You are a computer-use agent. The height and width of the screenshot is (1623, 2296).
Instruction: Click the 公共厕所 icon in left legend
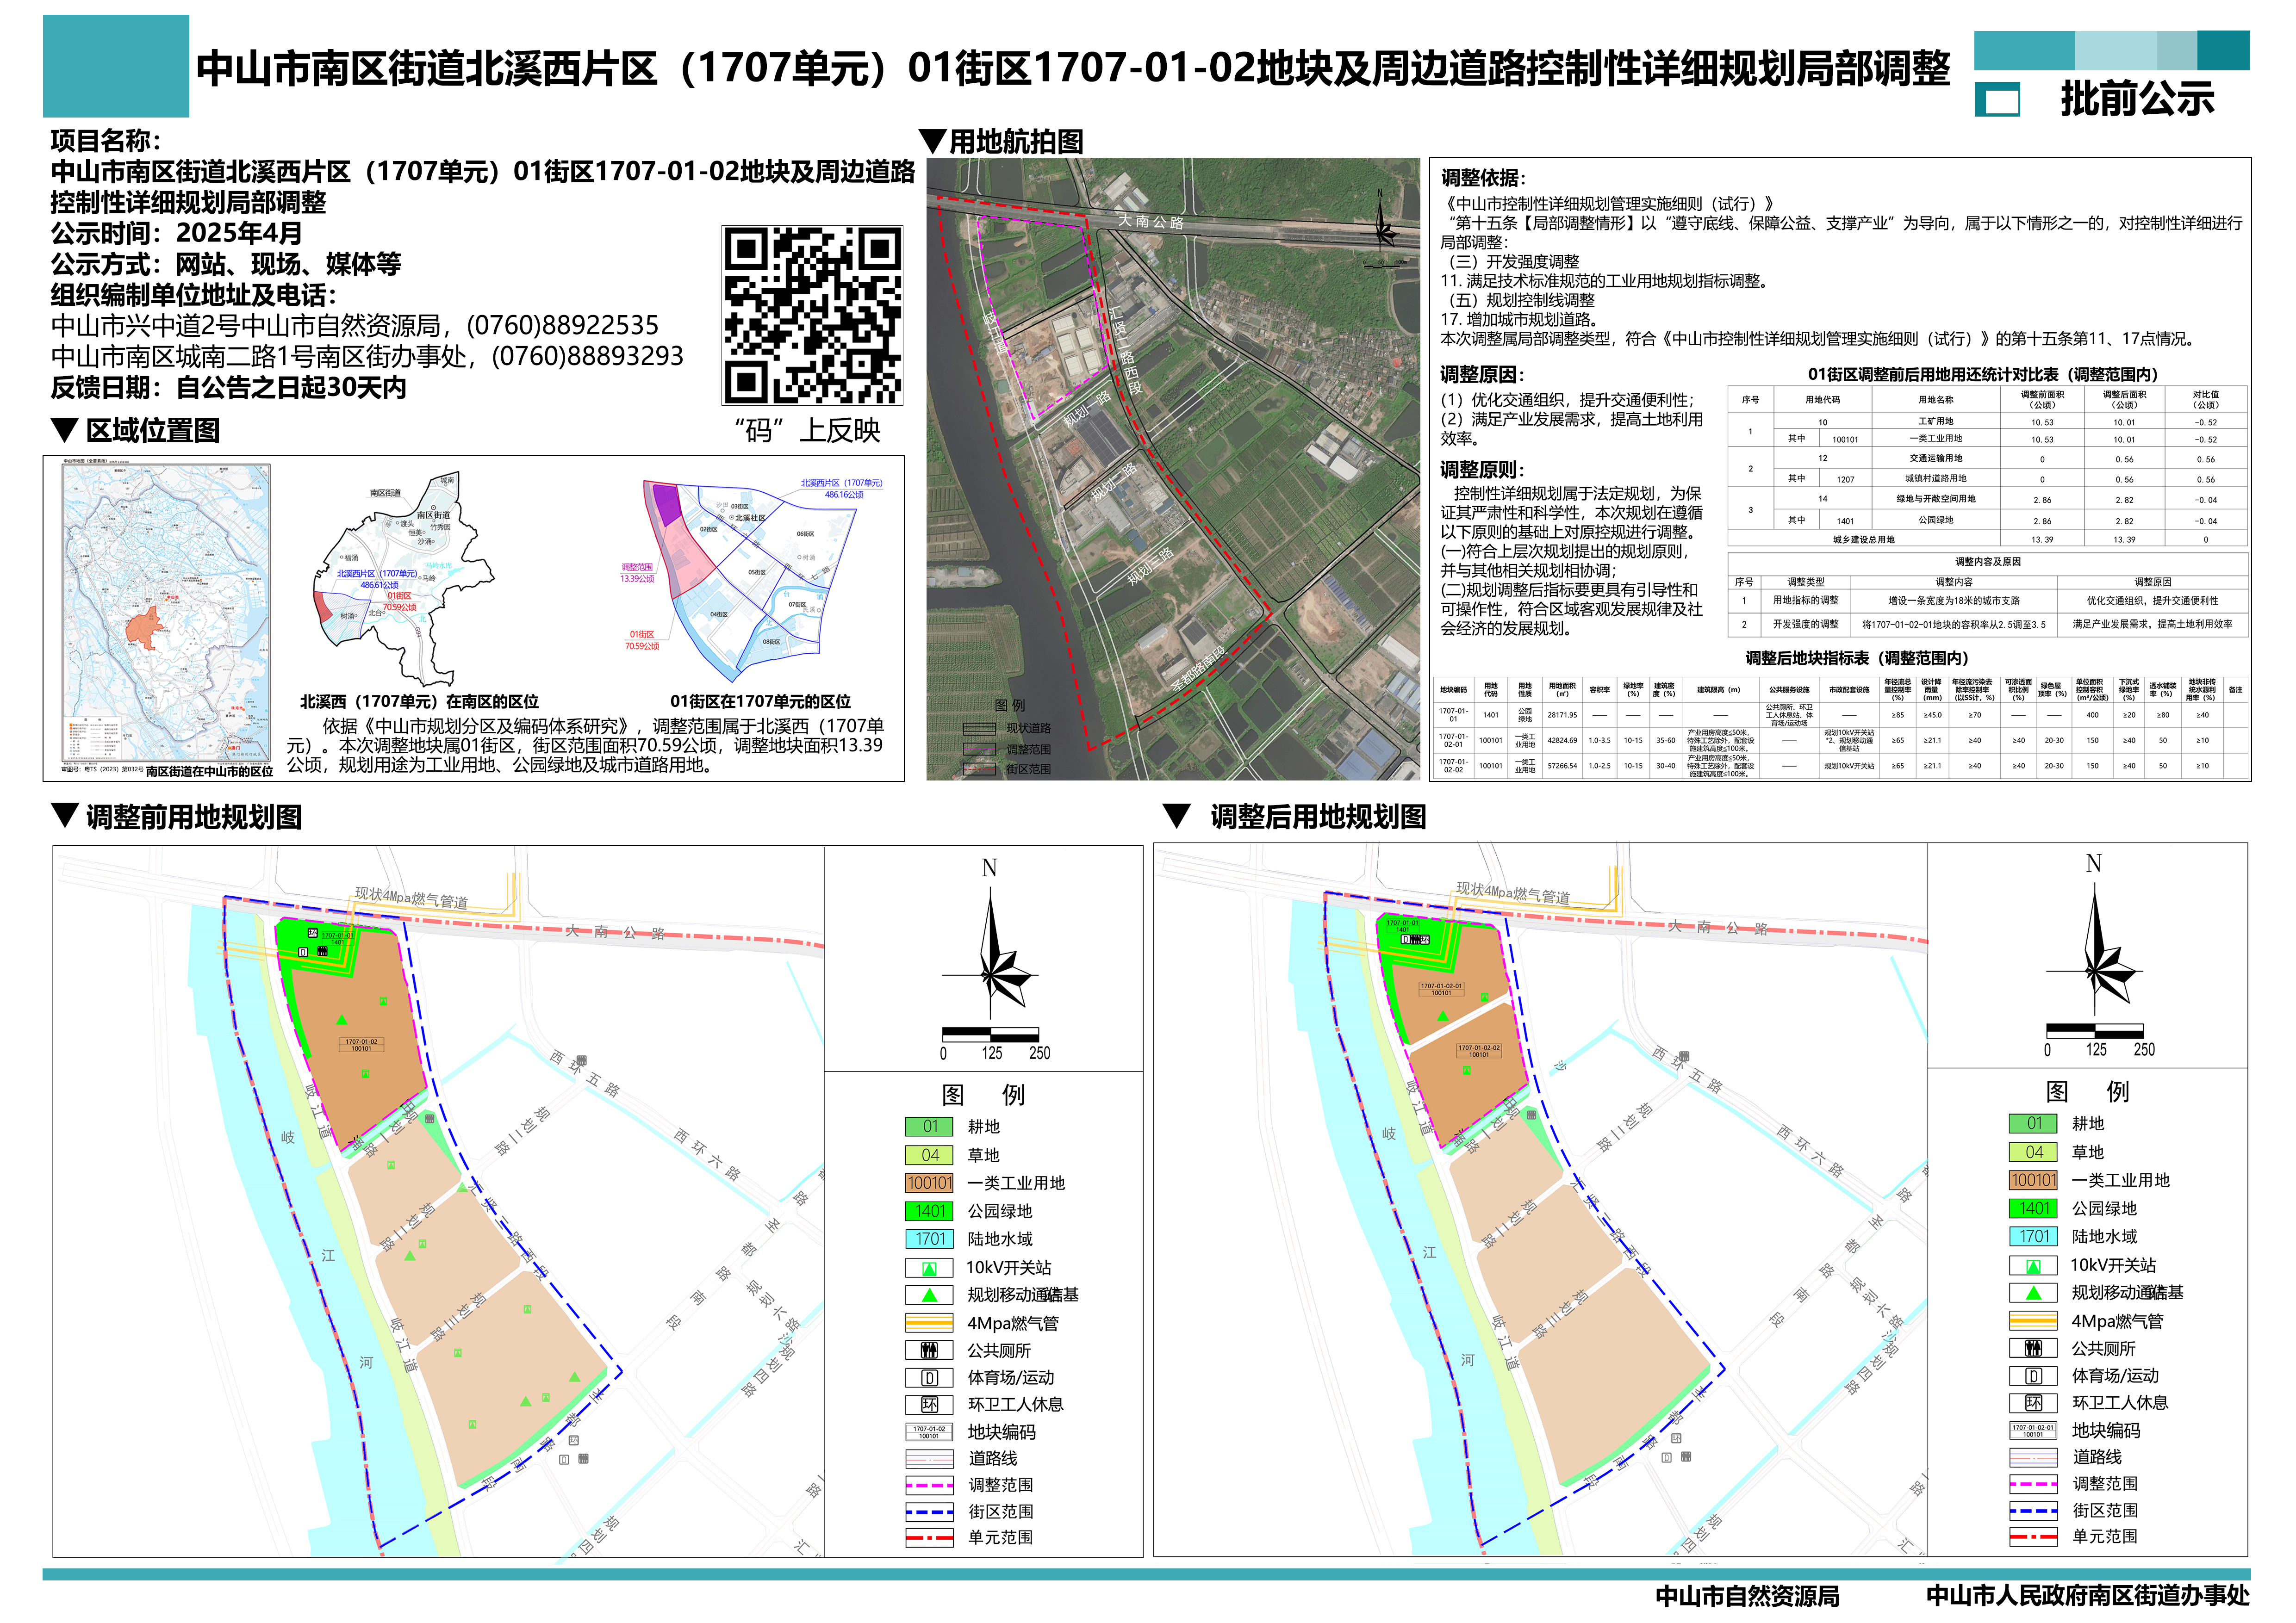(x=928, y=1351)
